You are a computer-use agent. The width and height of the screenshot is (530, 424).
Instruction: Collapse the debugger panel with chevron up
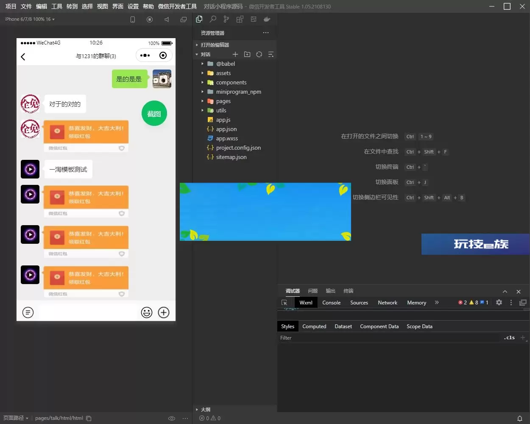pos(505,292)
